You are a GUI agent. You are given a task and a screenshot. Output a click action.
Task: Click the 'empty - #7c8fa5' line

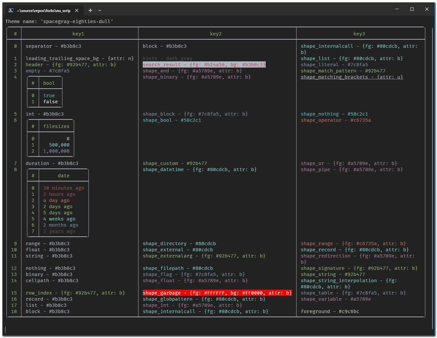click(47, 71)
